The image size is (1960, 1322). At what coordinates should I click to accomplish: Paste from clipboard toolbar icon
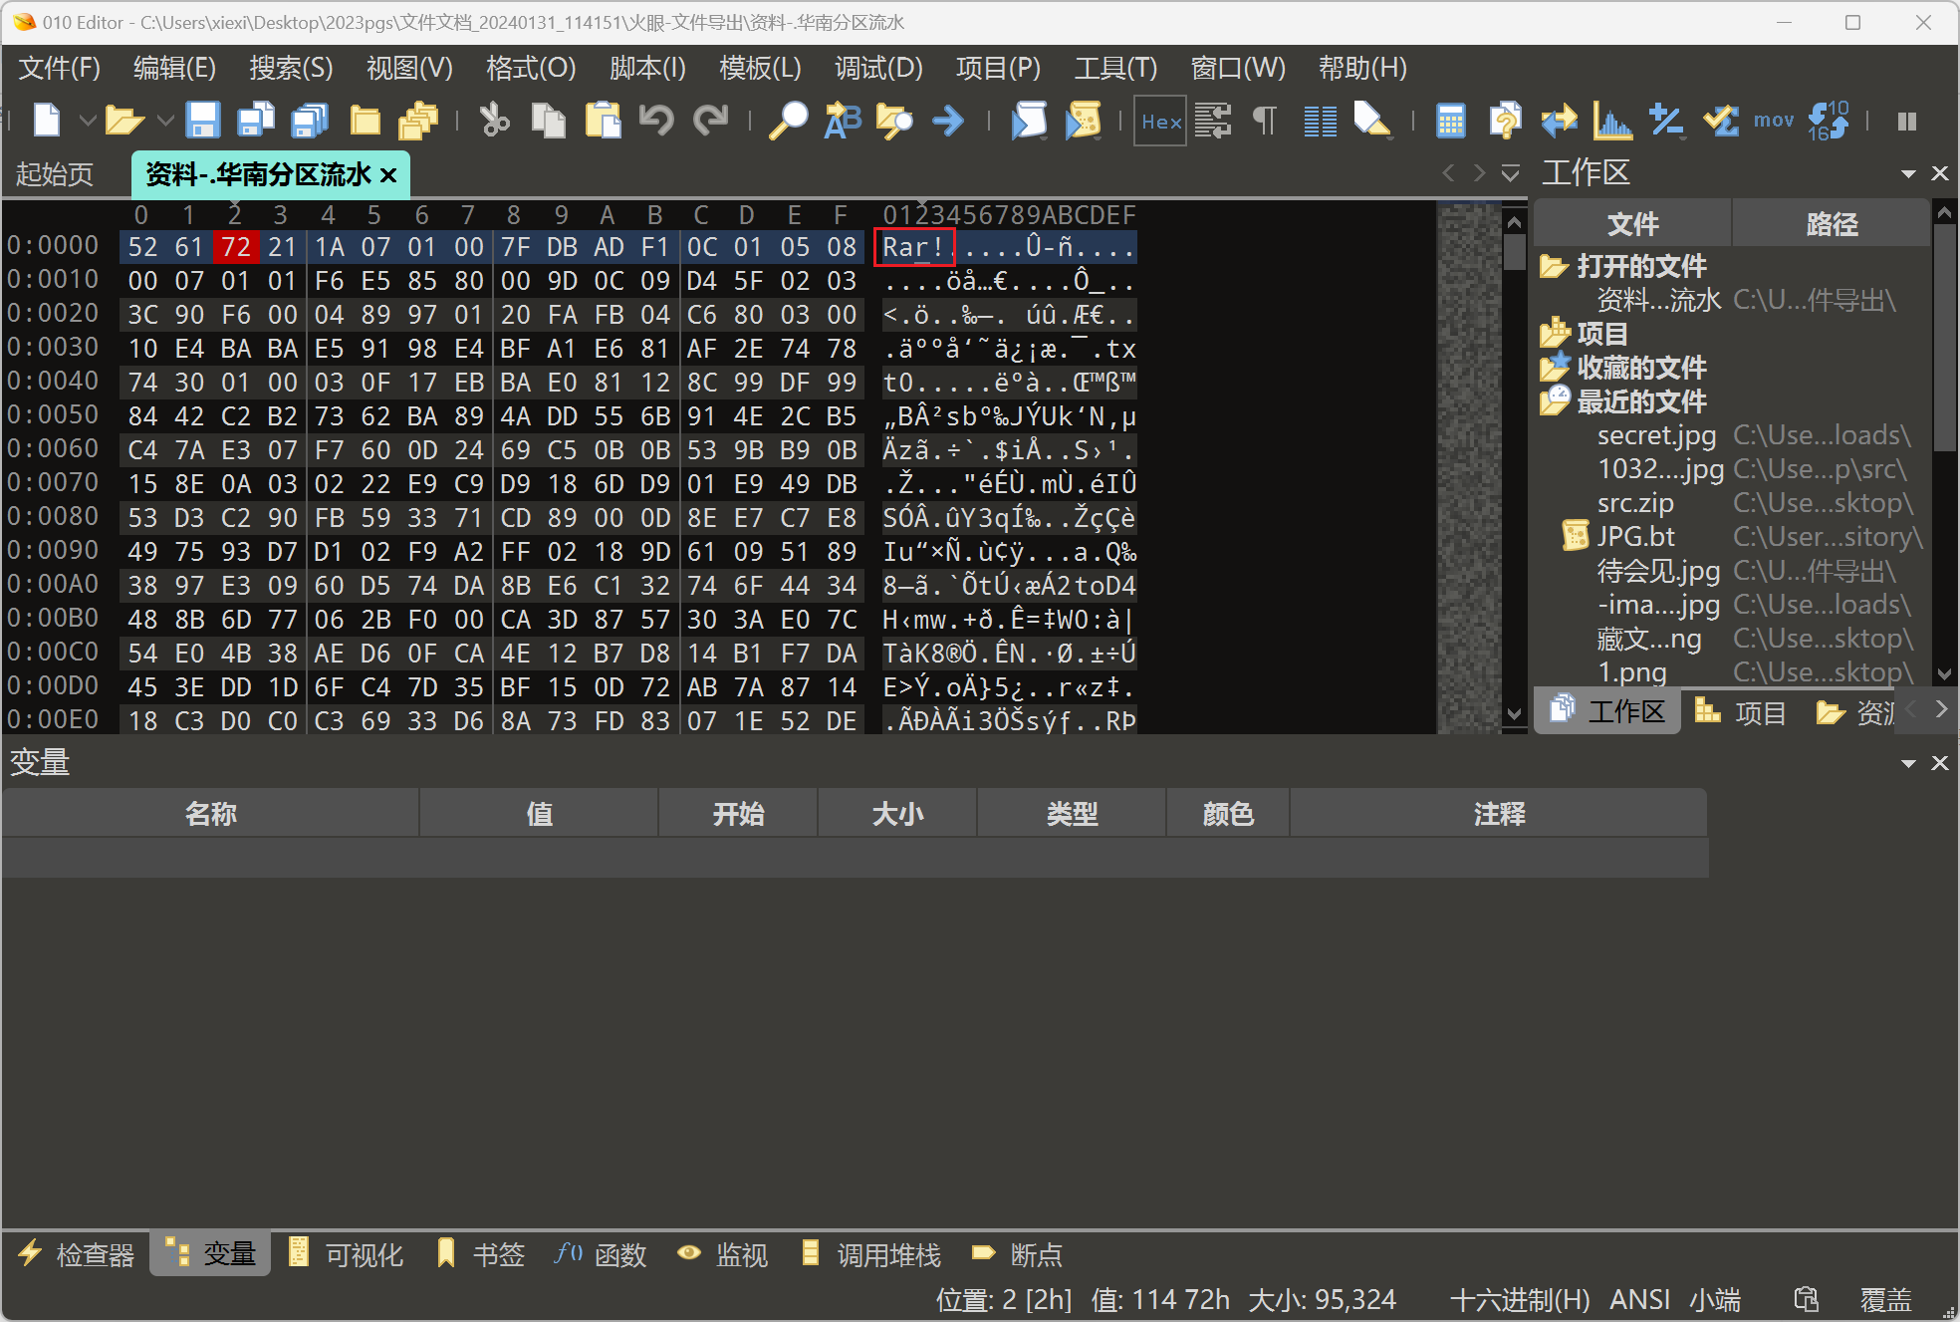(602, 121)
